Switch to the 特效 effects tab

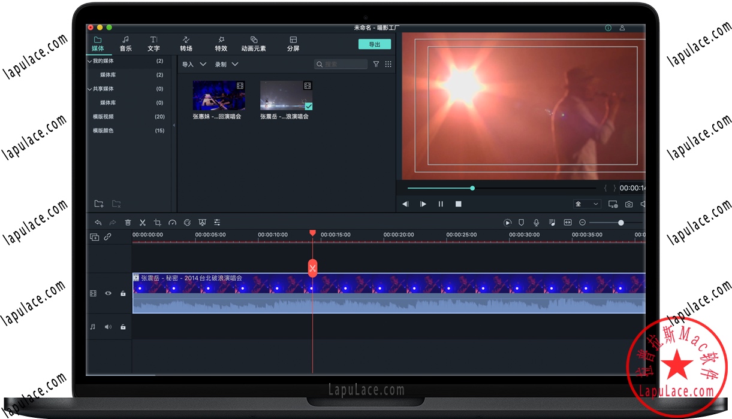(x=221, y=44)
